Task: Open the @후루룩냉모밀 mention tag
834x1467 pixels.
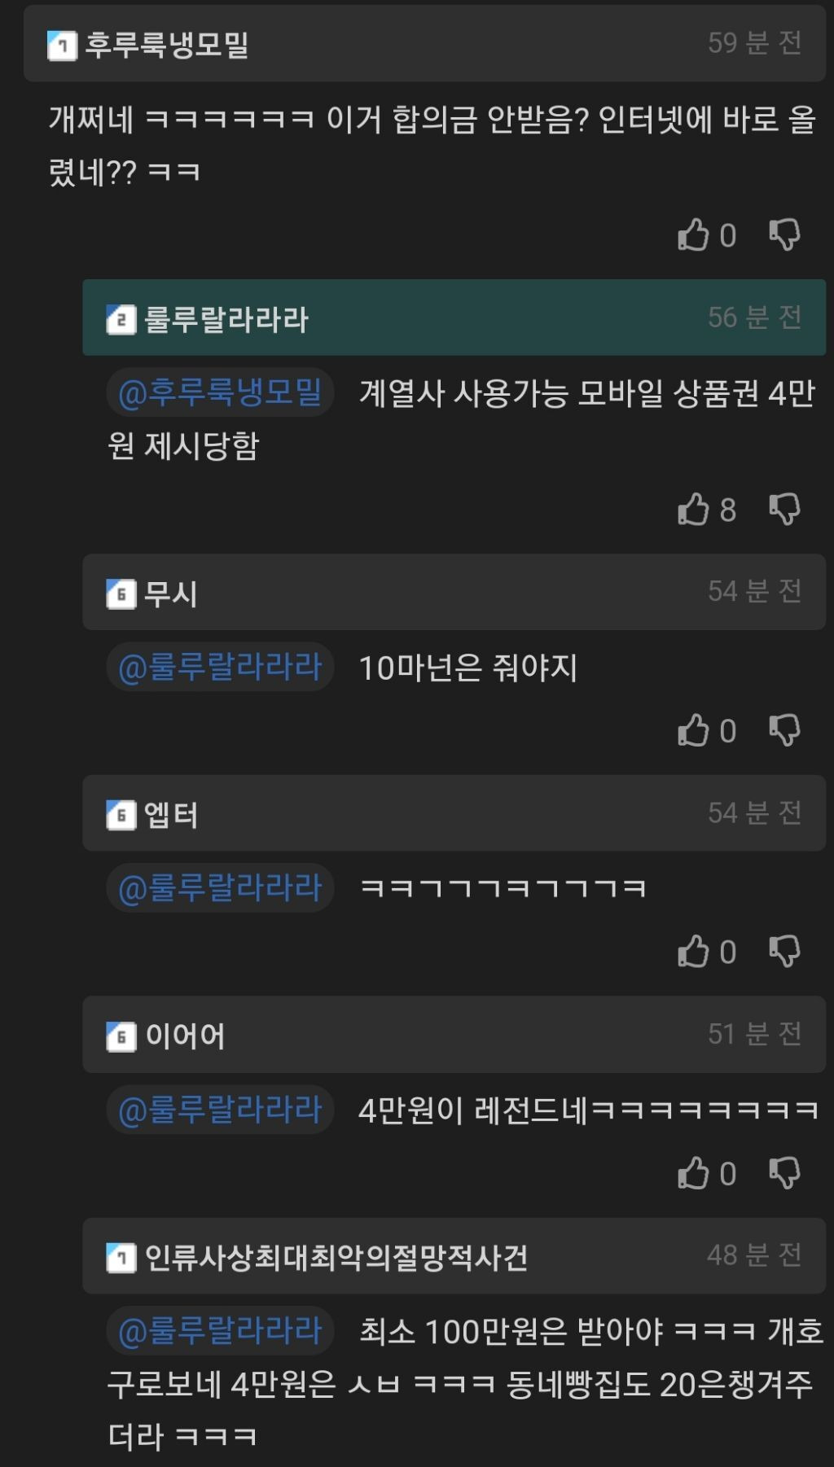Action: 220,393
